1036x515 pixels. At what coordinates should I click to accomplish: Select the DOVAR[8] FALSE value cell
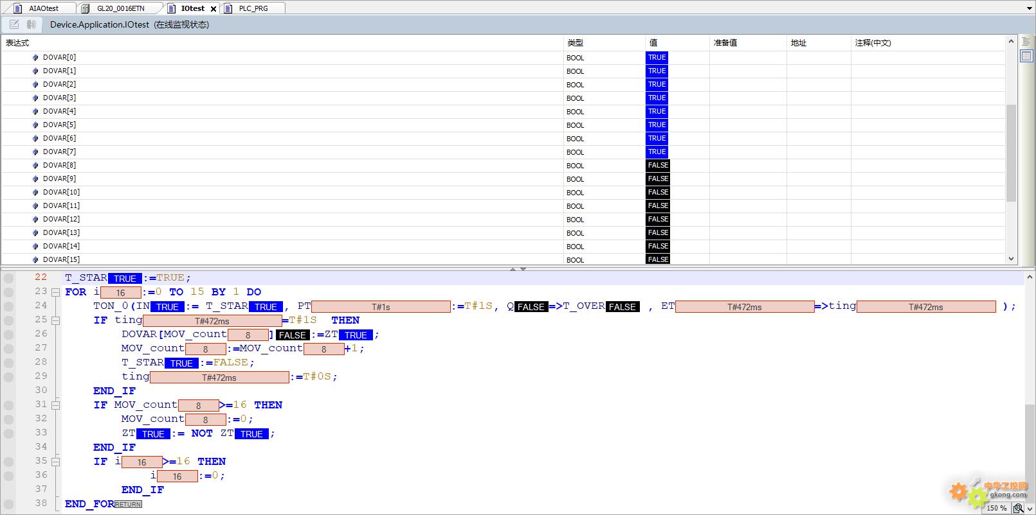click(658, 166)
